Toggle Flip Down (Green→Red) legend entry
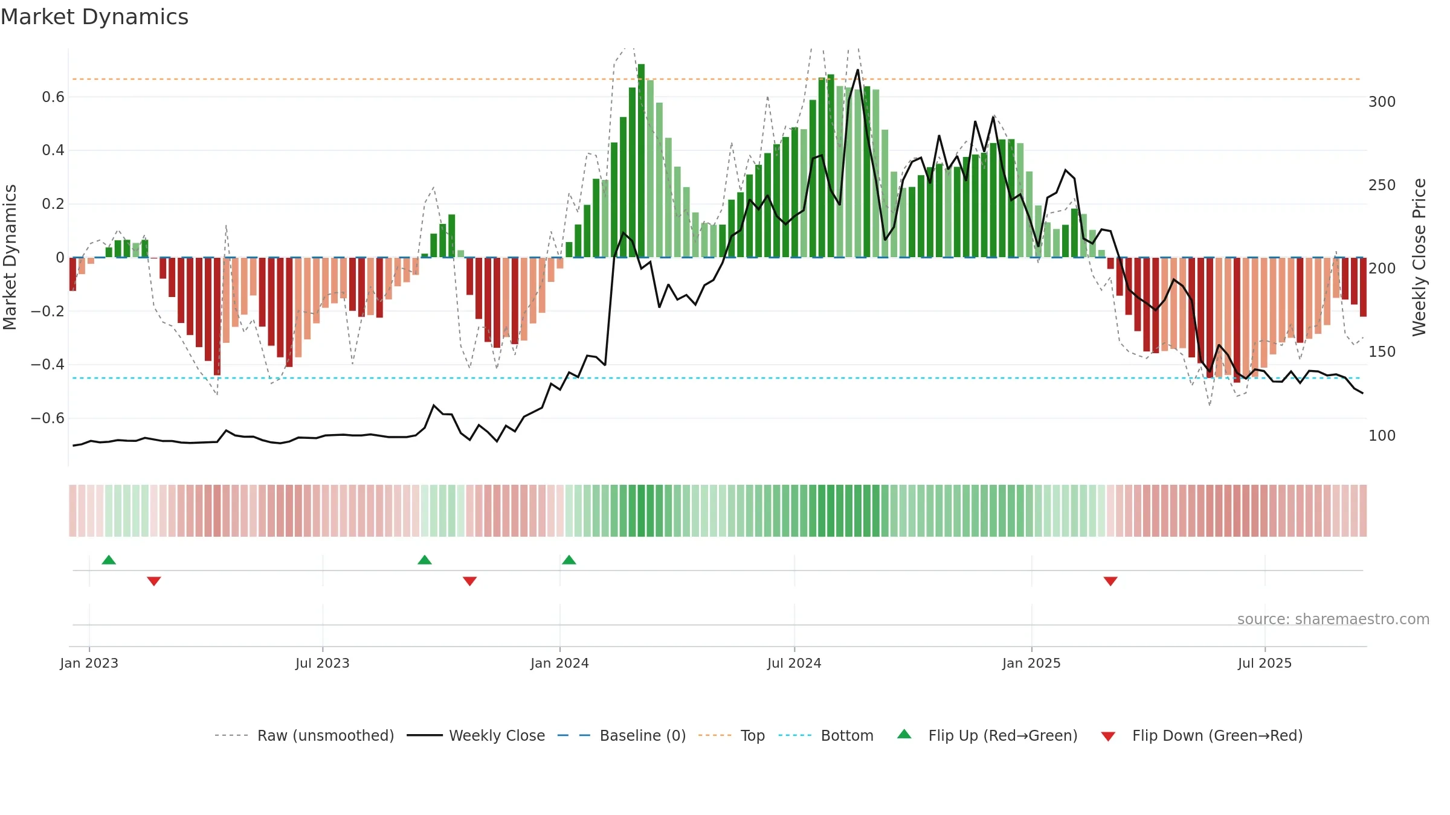Viewport: 1450px width, 815px height. pyautogui.click(x=1202, y=735)
